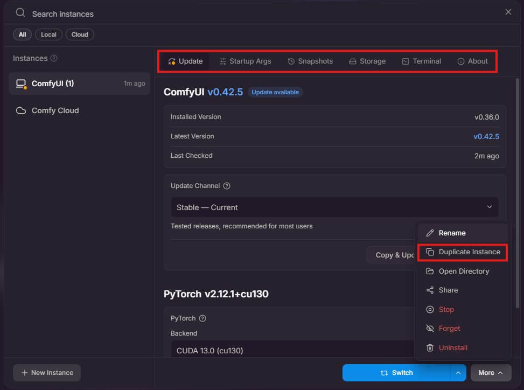Click the settings panel vertical scrollbar

(518, 194)
